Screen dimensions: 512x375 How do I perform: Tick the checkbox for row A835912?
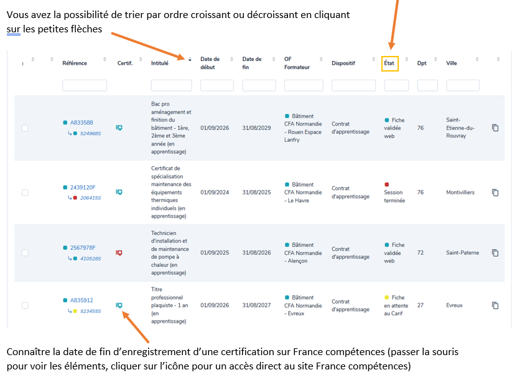(25, 305)
